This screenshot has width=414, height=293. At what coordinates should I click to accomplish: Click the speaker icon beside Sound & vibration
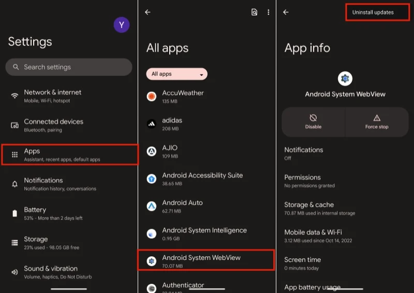15,272
